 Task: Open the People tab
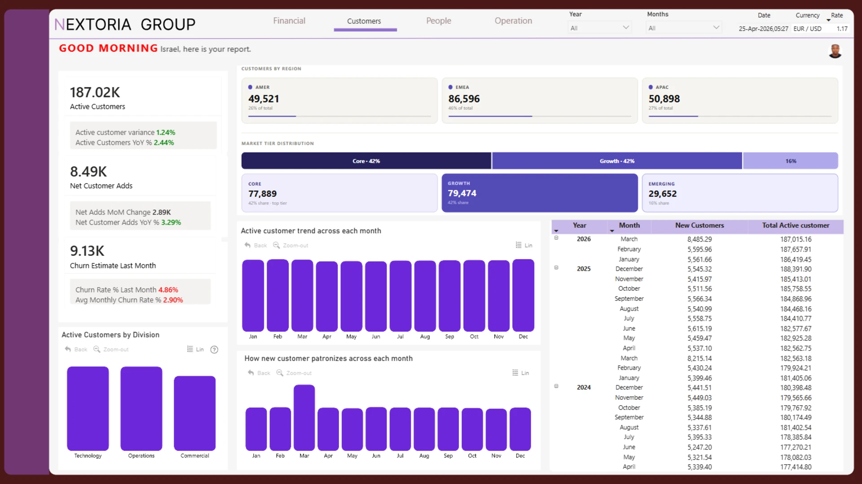pos(439,21)
